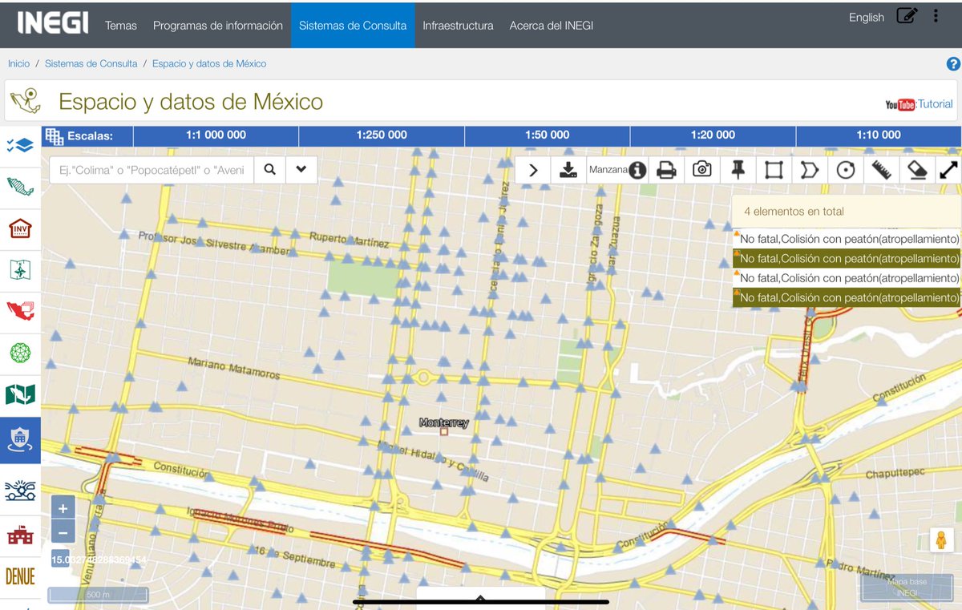
Task: Select the 1:50 000 scale
Action: pyautogui.click(x=548, y=135)
